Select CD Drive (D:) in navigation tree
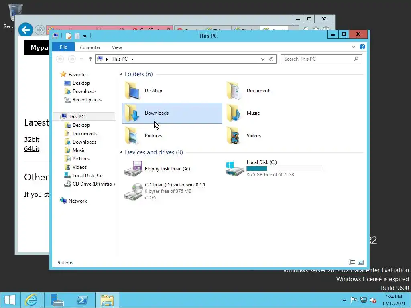 [x=90, y=184]
